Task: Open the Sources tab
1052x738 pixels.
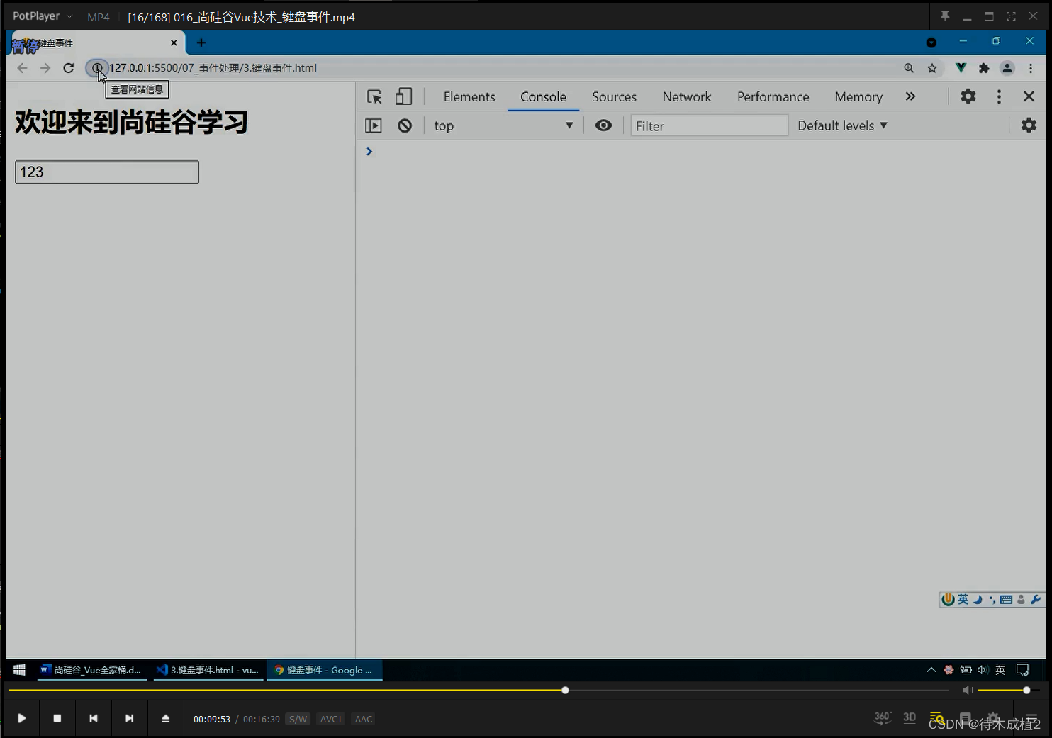Action: 614,96
